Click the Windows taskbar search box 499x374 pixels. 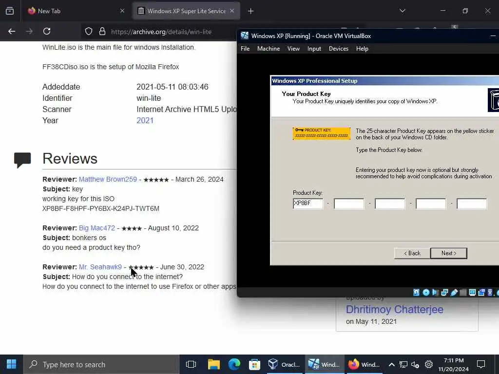(101, 364)
